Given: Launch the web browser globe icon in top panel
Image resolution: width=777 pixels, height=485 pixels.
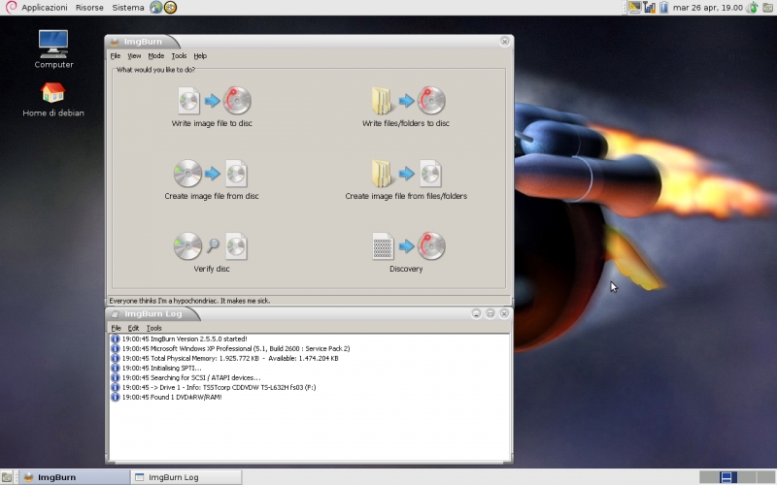Looking at the screenshot, I should (x=155, y=8).
